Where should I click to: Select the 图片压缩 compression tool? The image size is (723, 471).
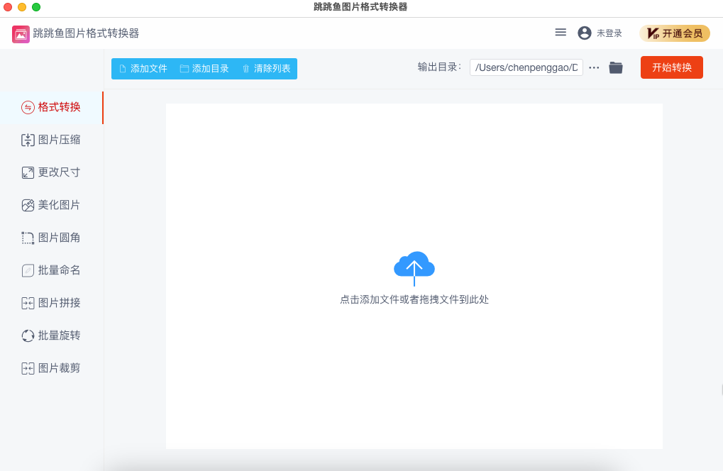pos(51,140)
